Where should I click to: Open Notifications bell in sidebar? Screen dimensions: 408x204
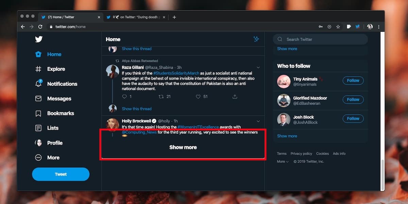tap(39, 84)
